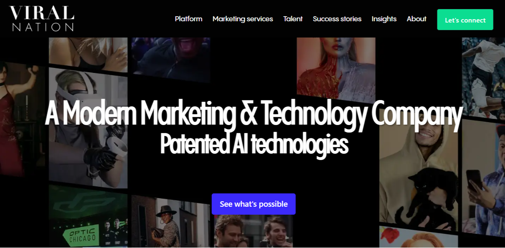Open the Marketing services menu
505x248 pixels.
click(x=243, y=19)
